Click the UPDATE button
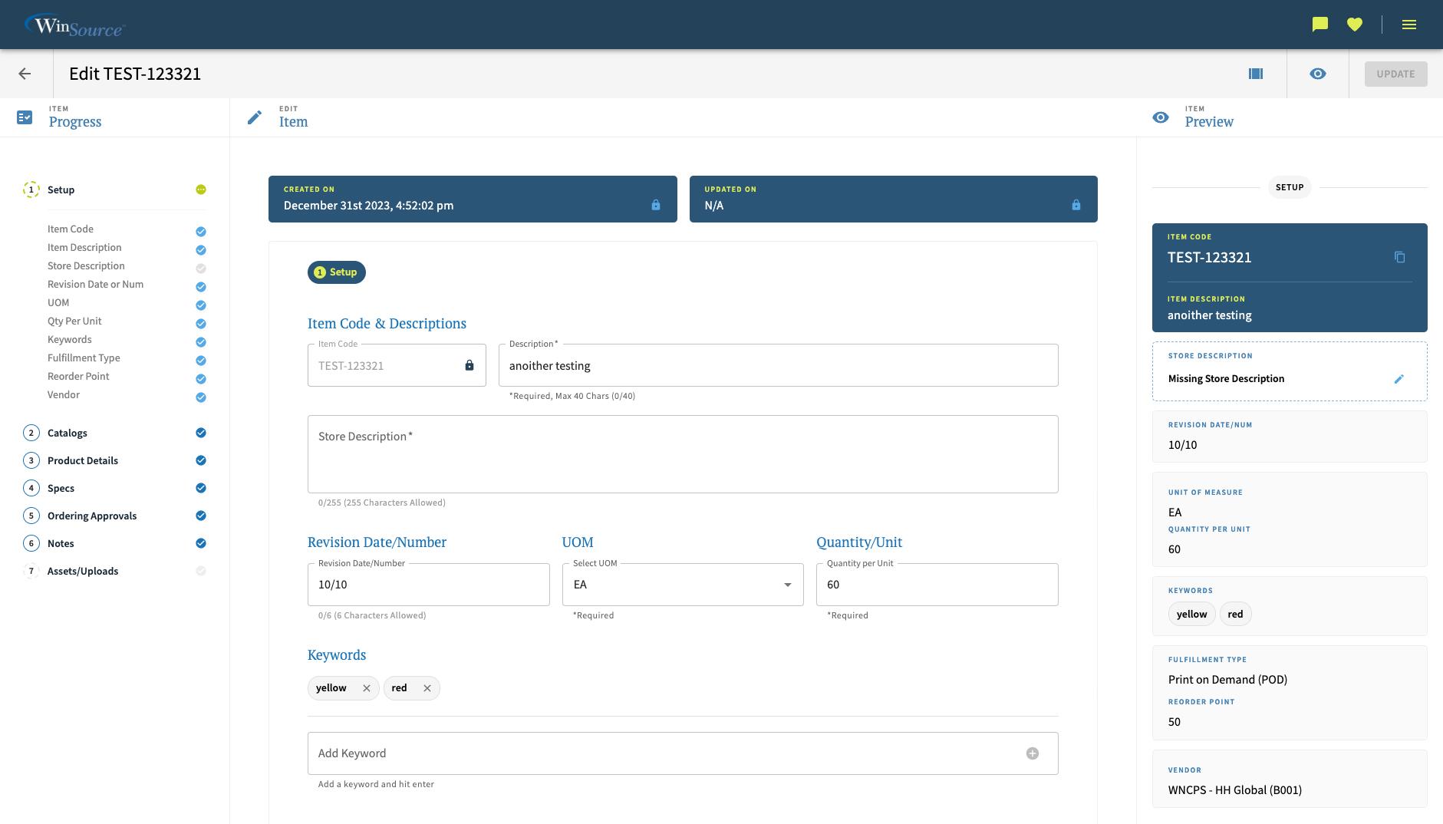Viewport: 1443px width, 824px height. coord(1395,74)
